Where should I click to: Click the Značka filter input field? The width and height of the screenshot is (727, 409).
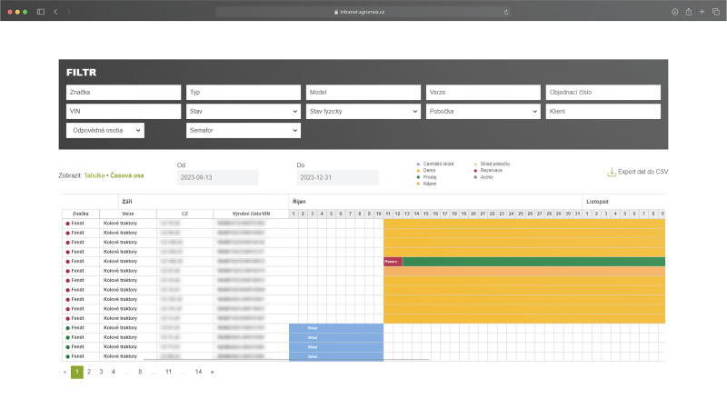point(124,93)
